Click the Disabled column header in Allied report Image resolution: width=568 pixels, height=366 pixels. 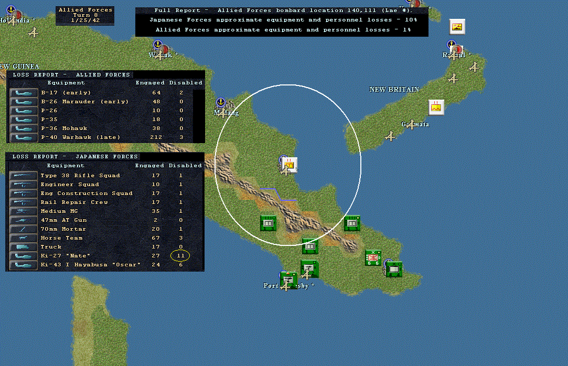pos(186,82)
